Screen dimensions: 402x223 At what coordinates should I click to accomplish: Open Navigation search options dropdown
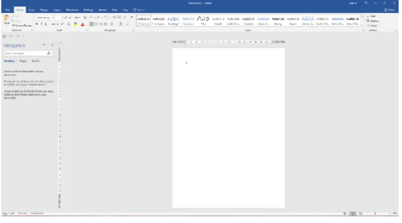tap(52, 53)
